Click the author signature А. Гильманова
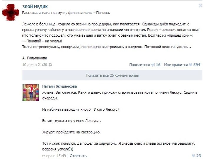 coord(35,58)
